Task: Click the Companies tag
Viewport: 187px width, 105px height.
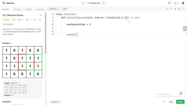Action: [x=8, y=24]
